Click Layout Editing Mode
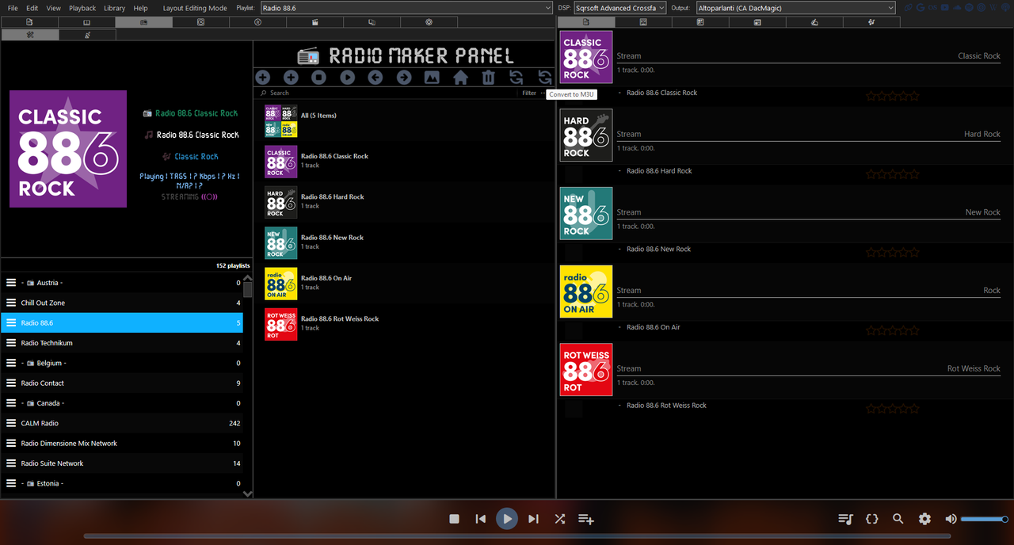Viewport: 1014px width, 545px height. [x=195, y=8]
